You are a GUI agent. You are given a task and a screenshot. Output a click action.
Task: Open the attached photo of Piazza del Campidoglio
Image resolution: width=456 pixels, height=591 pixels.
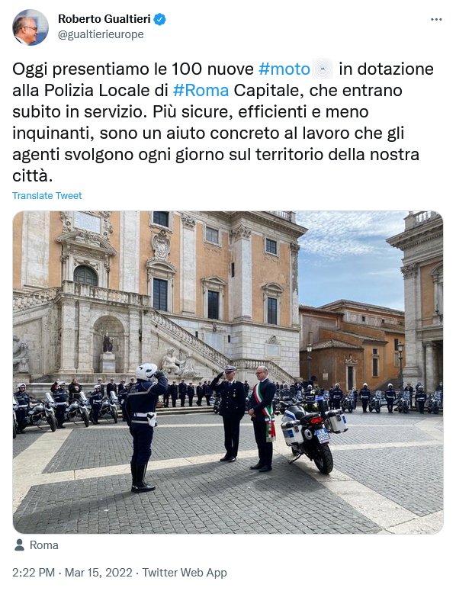(x=228, y=372)
